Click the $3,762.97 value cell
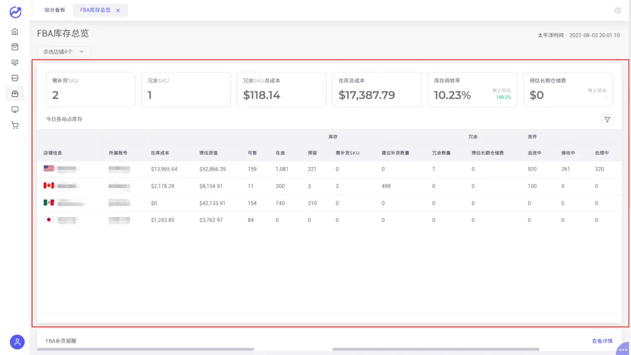Image resolution: width=631 pixels, height=355 pixels. pyautogui.click(x=211, y=220)
